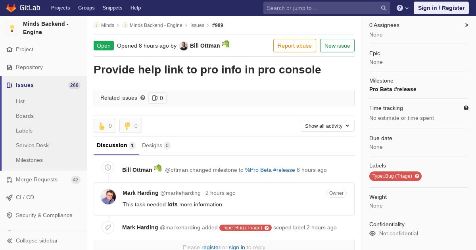Click the Merge Requests icon in sidebar

click(x=10, y=180)
